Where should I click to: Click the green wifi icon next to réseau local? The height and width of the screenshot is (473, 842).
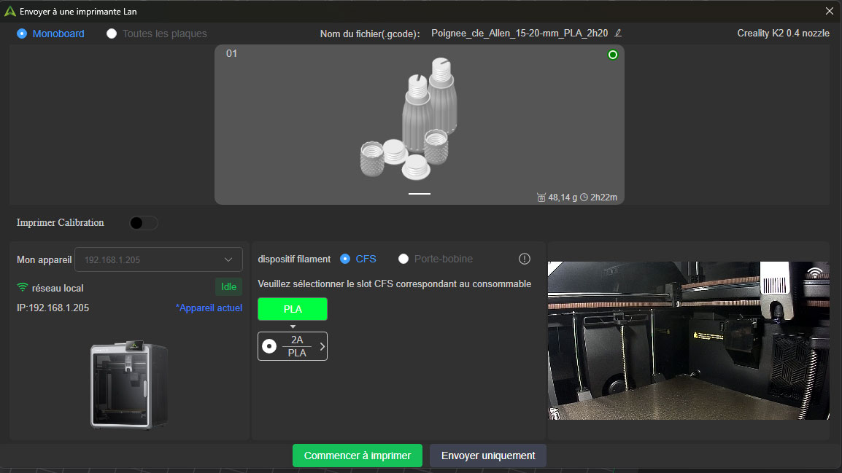(22, 287)
